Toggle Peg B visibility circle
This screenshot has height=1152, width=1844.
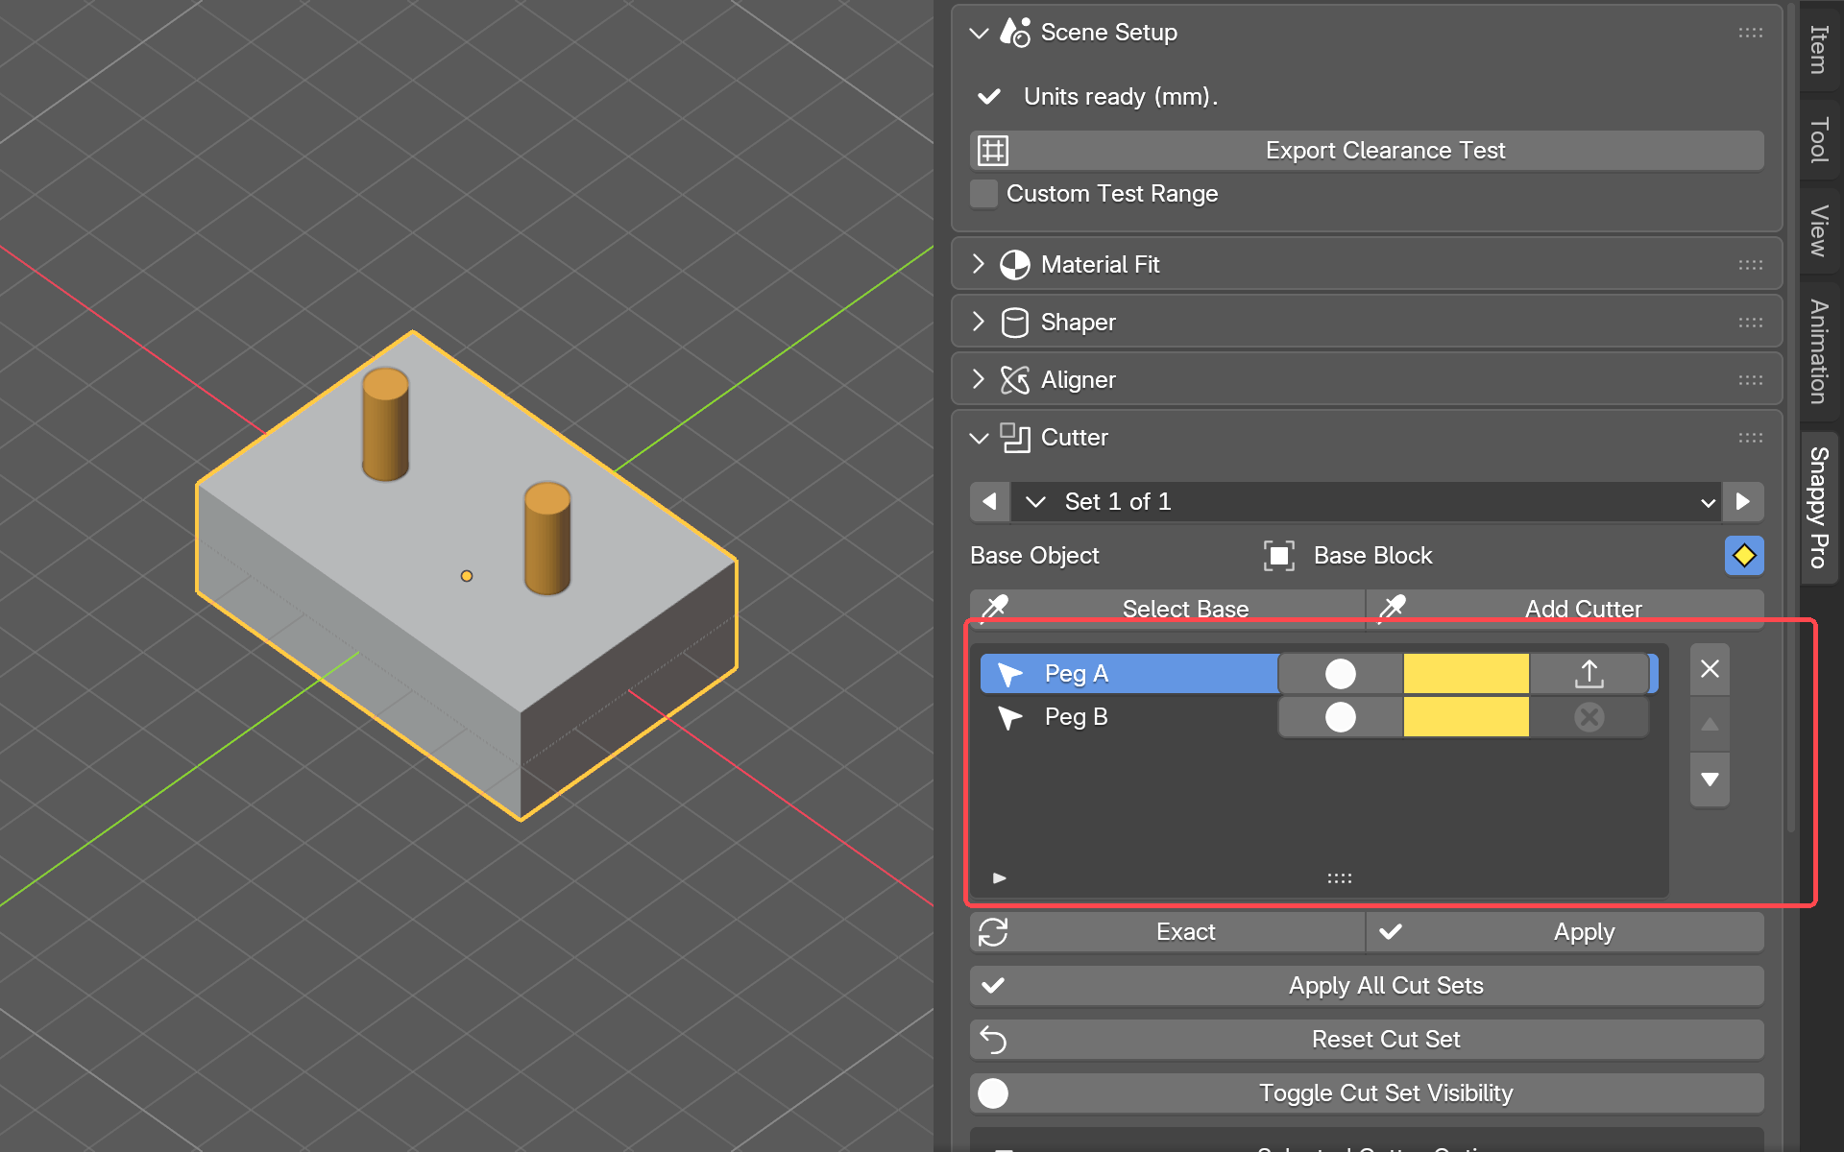click(1341, 717)
